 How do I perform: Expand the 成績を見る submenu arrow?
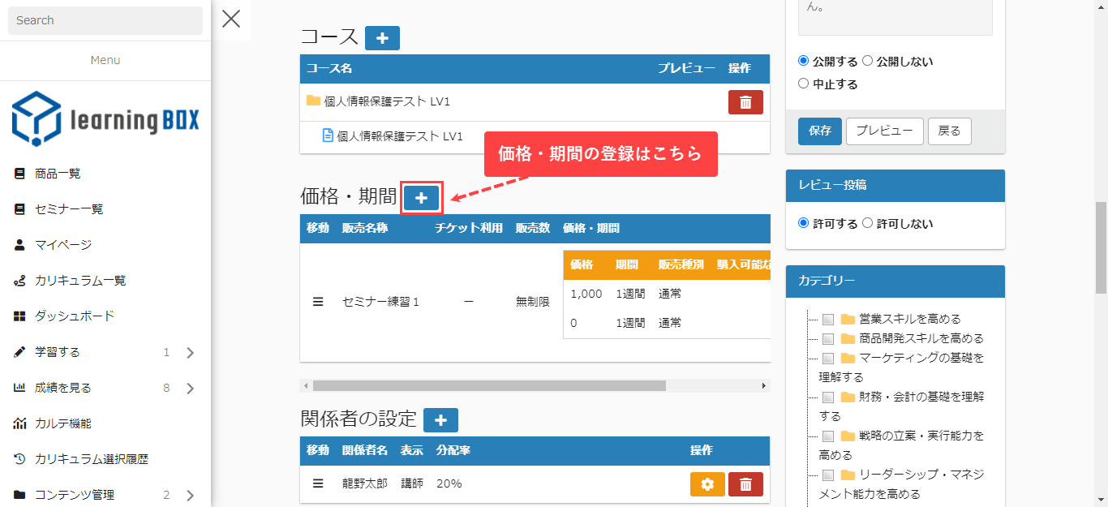191,389
